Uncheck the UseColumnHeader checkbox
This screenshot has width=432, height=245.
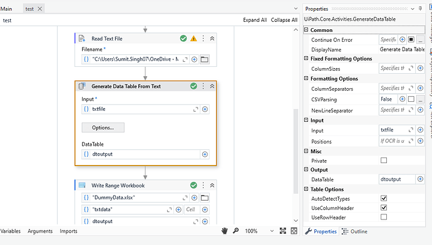click(x=384, y=207)
